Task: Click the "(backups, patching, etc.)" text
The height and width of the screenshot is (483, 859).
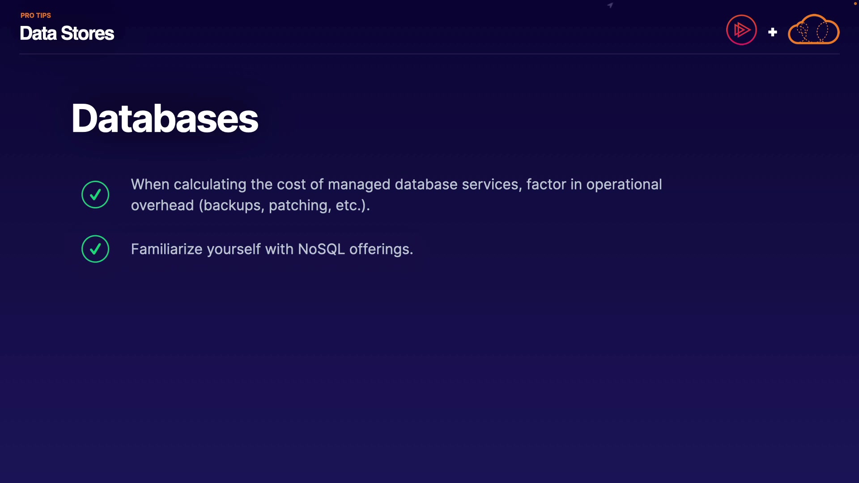Action: [x=284, y=205]
